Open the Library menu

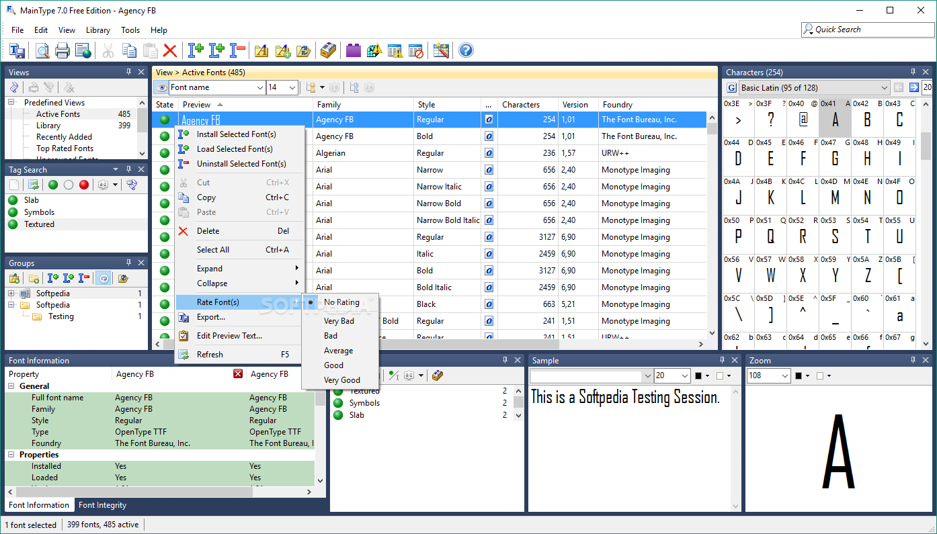click(98, 30)
